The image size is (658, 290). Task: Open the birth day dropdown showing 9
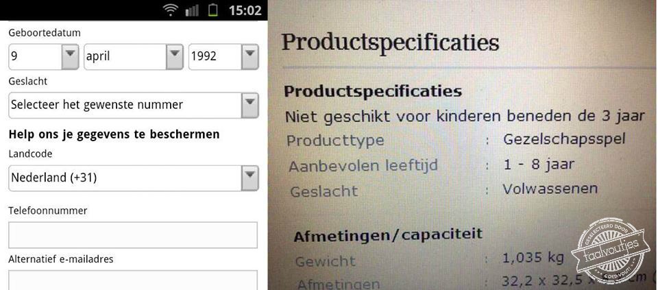(x=44, y=56)
